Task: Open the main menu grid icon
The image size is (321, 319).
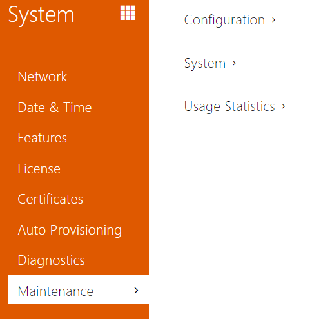Action: 128,13
